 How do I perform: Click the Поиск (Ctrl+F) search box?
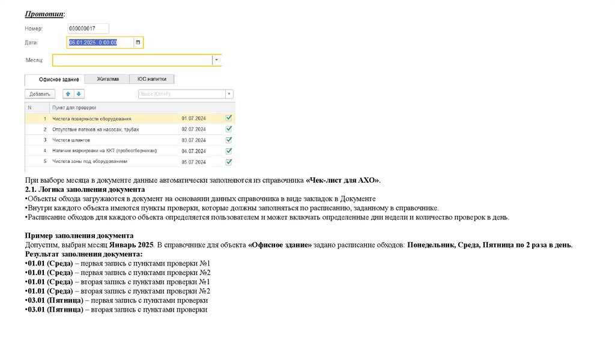pos(181,94)
